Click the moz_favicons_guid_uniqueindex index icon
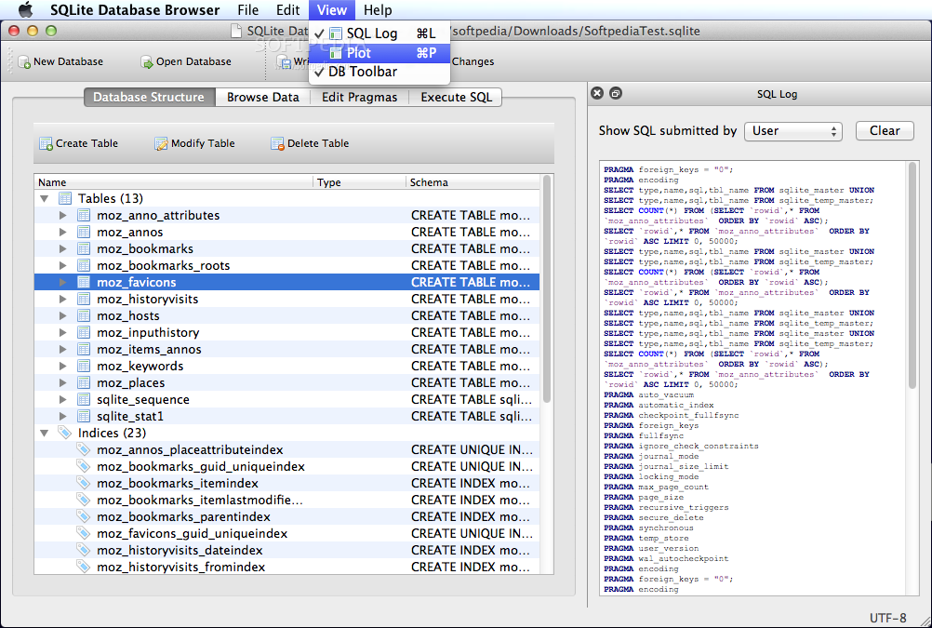 click(84, 533)
